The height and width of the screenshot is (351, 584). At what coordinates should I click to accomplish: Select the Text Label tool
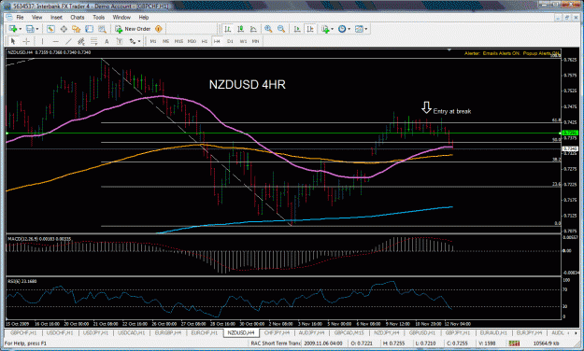point(120,41)
